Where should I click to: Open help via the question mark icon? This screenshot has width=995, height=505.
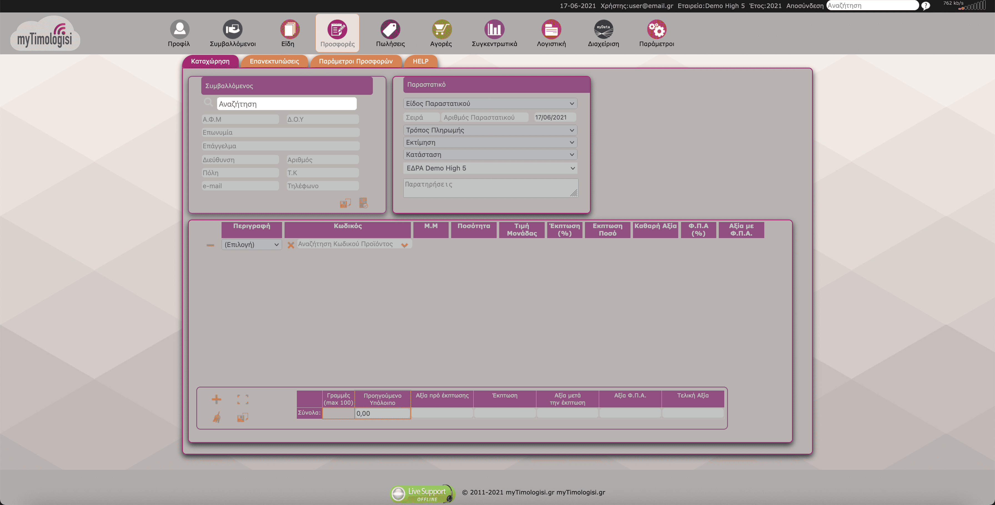(926, 5)
